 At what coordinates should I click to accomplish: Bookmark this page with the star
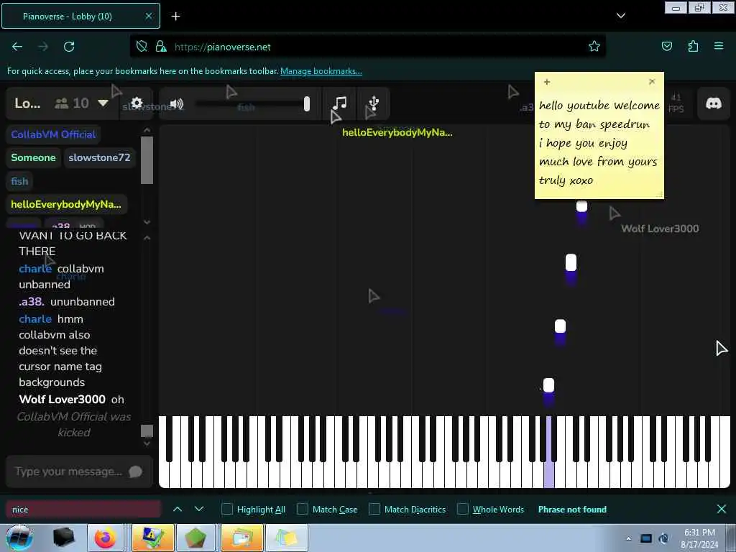pyautogui.click(x=594, y=47)
